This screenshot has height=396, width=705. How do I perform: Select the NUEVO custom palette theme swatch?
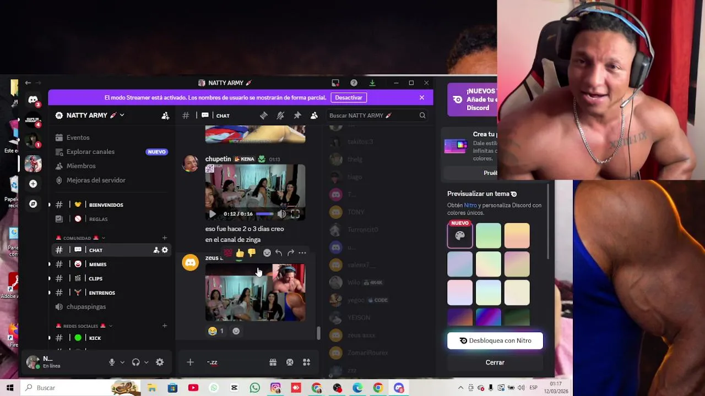click(460, 235)
